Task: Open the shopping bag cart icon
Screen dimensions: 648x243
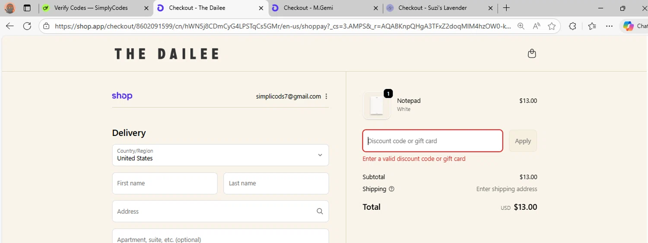Action: click(532, 54)
